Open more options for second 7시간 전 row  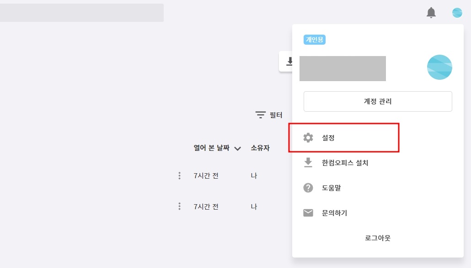click(179, 206)
